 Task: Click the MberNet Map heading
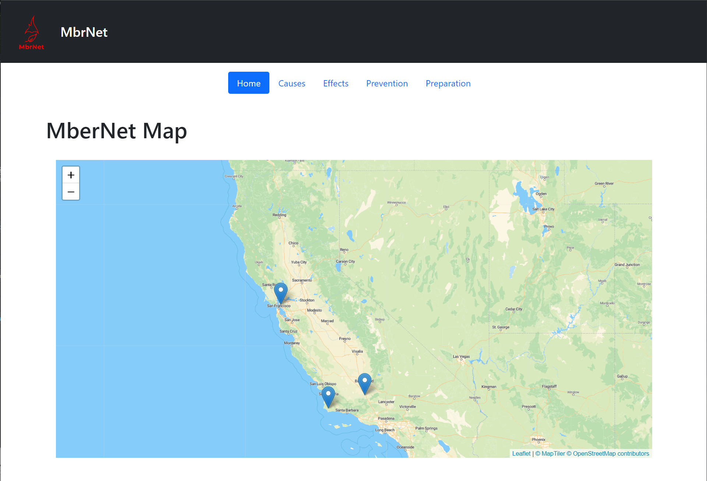[x=117, y=131]
